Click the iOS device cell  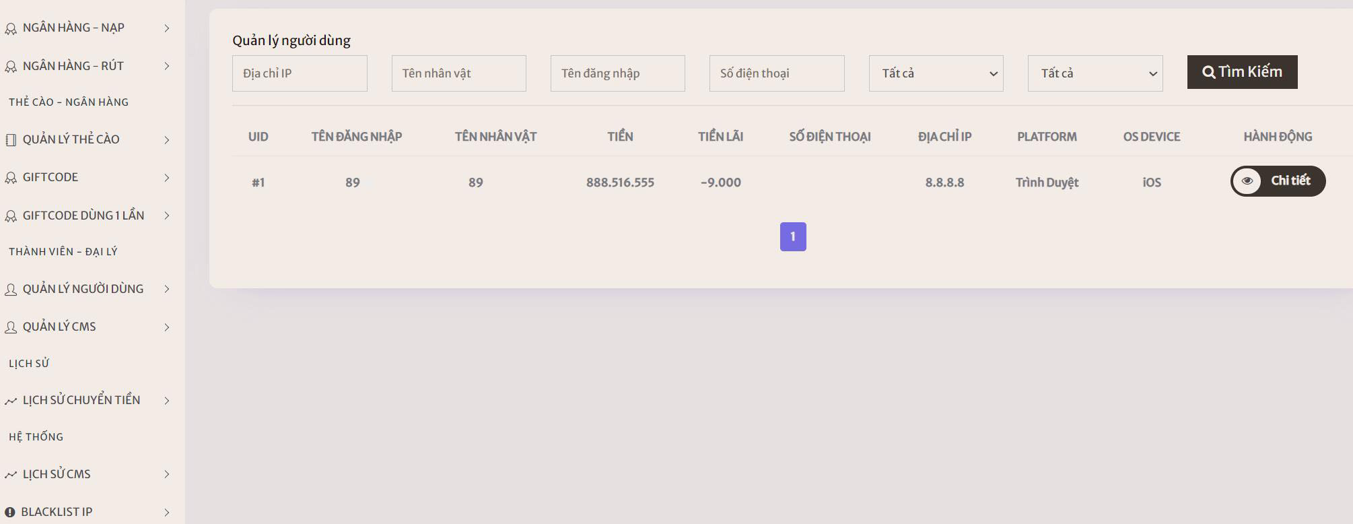[x=1152, y=183]
